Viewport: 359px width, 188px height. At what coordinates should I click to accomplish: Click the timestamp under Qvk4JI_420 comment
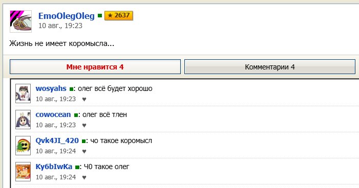pos(56,151)
